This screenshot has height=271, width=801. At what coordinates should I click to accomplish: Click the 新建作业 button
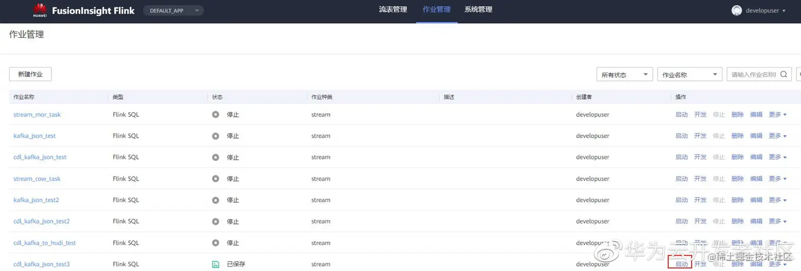click(x=30, y=74)
